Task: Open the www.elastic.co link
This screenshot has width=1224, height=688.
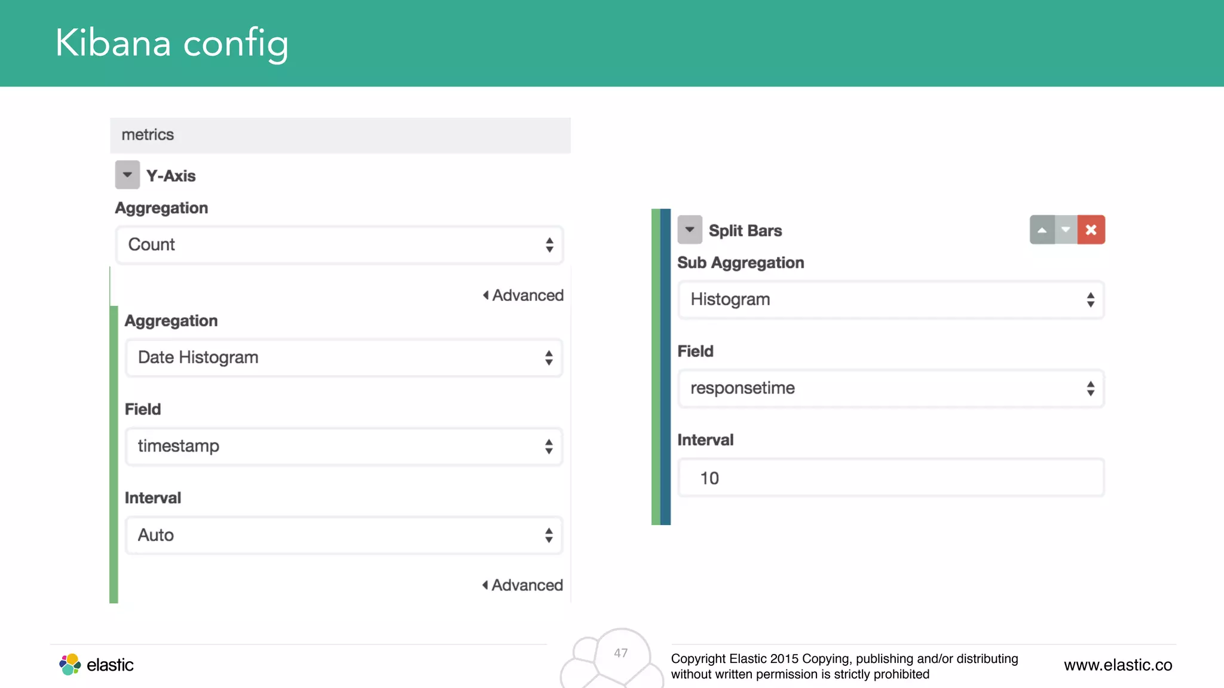Action: pos(1118,665)
